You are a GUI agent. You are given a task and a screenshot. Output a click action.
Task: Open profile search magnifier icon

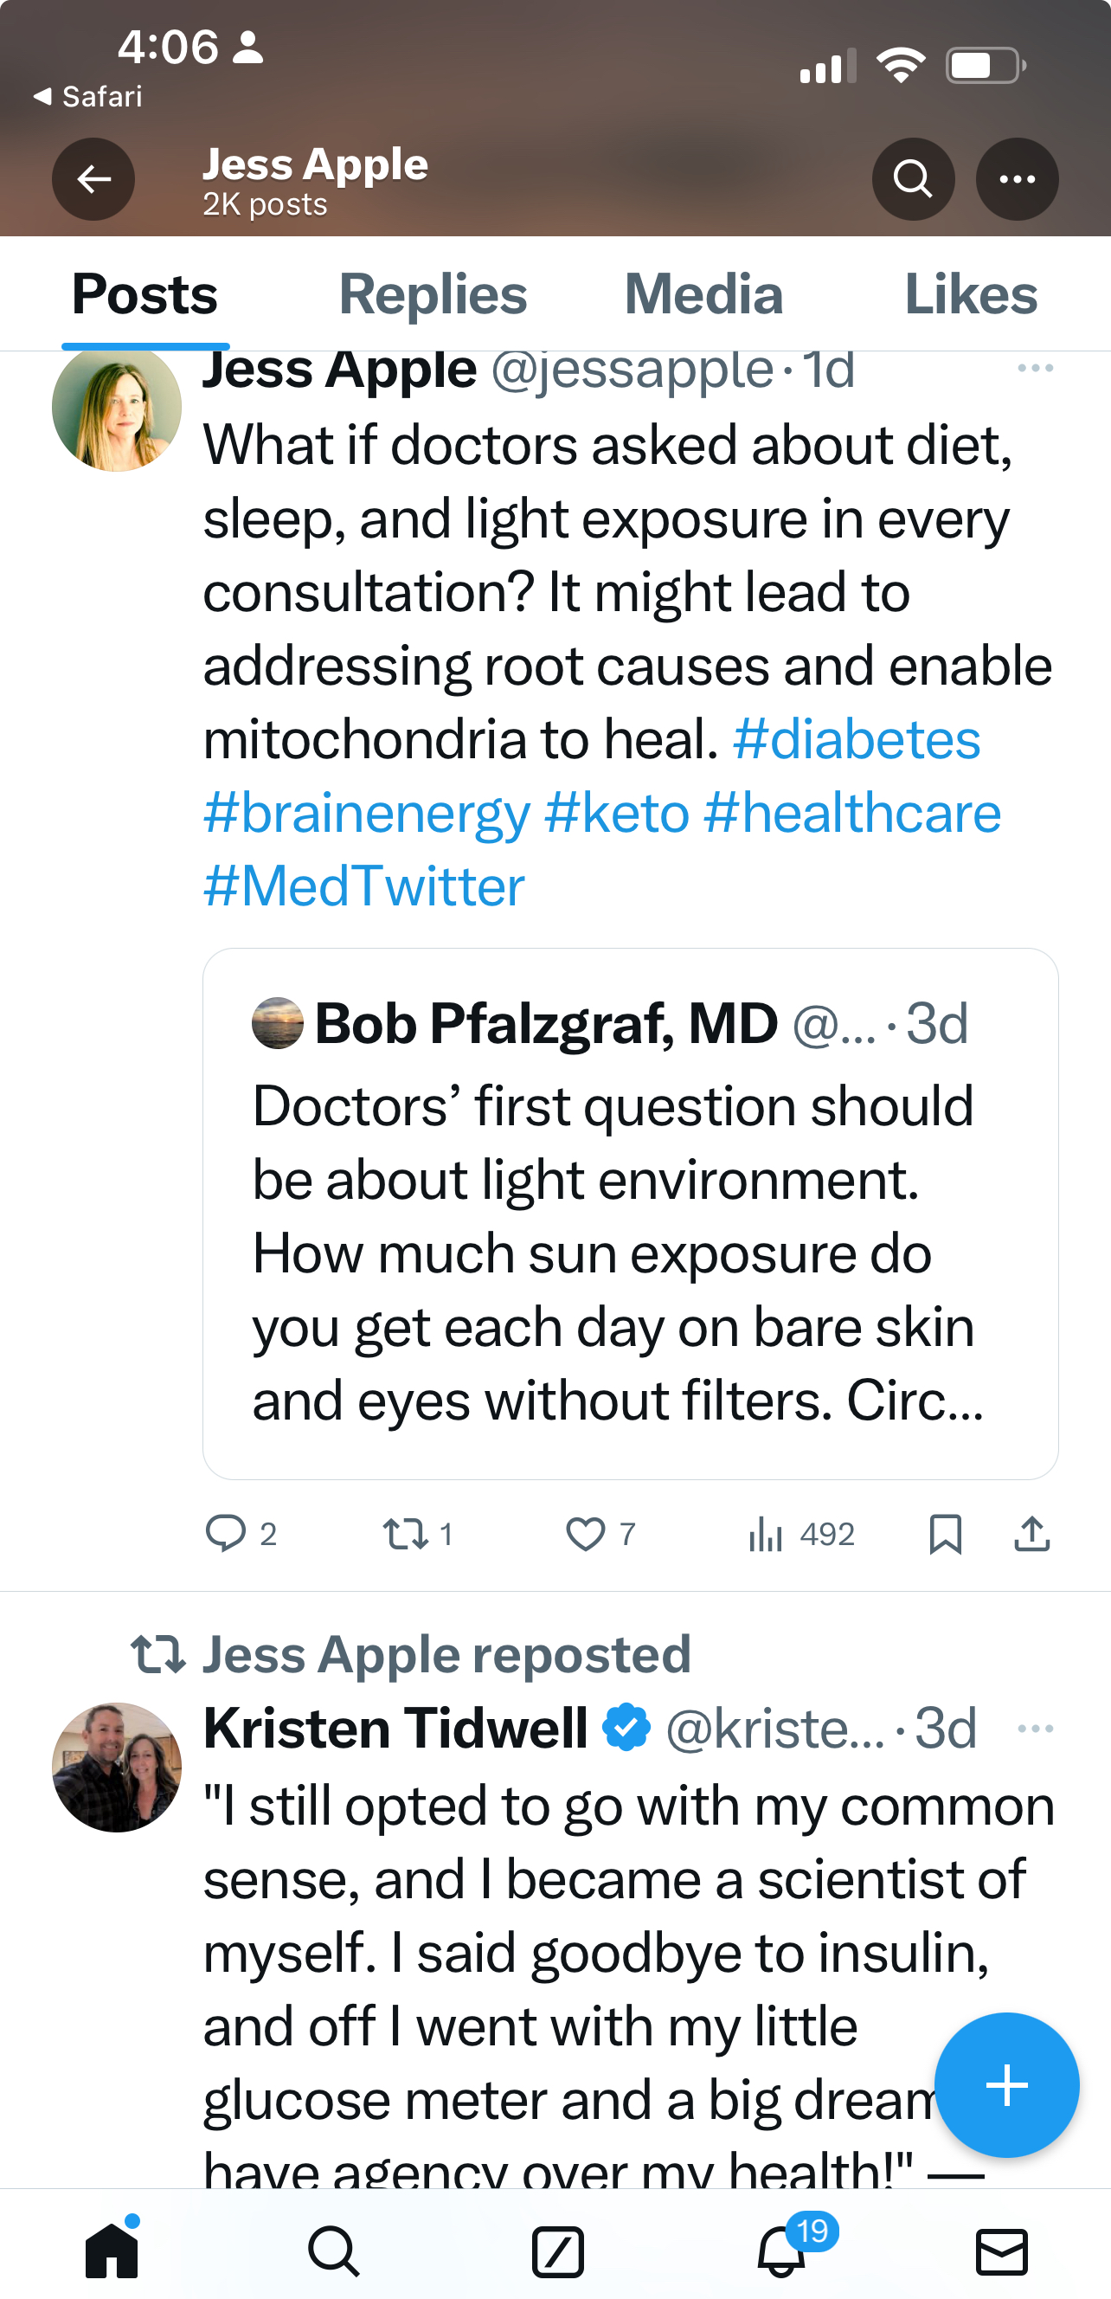pyautogui.click(x=913, y=179)
